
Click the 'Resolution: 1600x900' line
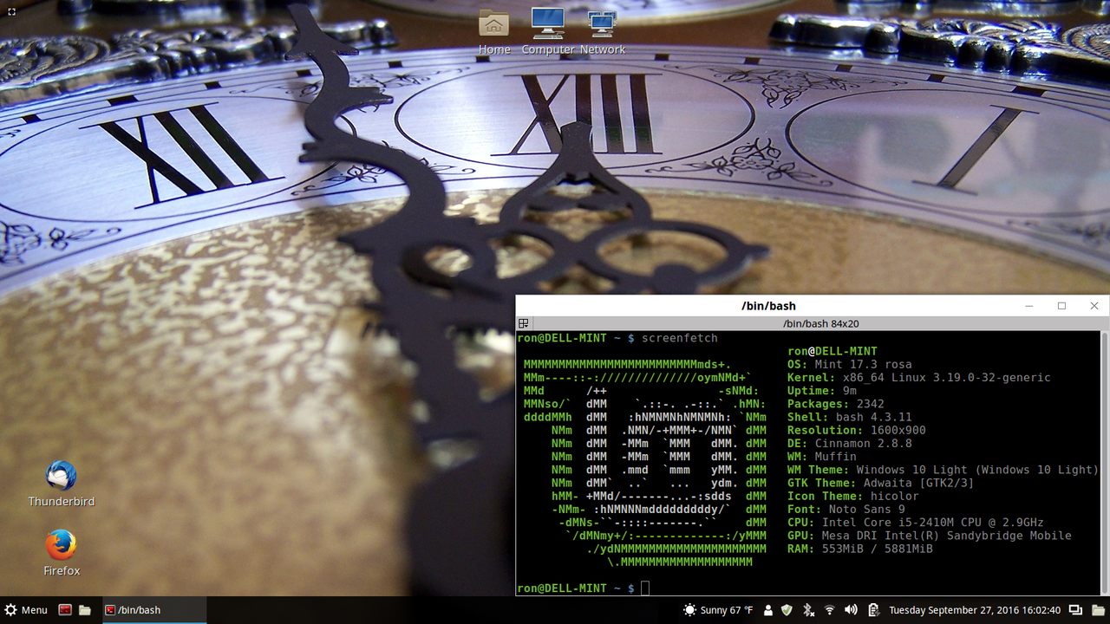pos(857,431)
